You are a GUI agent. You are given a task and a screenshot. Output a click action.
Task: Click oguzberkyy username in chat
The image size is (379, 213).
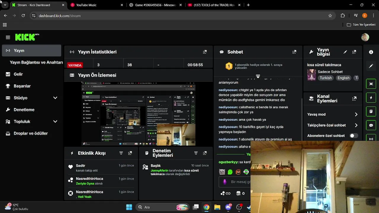tap(228, 162)
